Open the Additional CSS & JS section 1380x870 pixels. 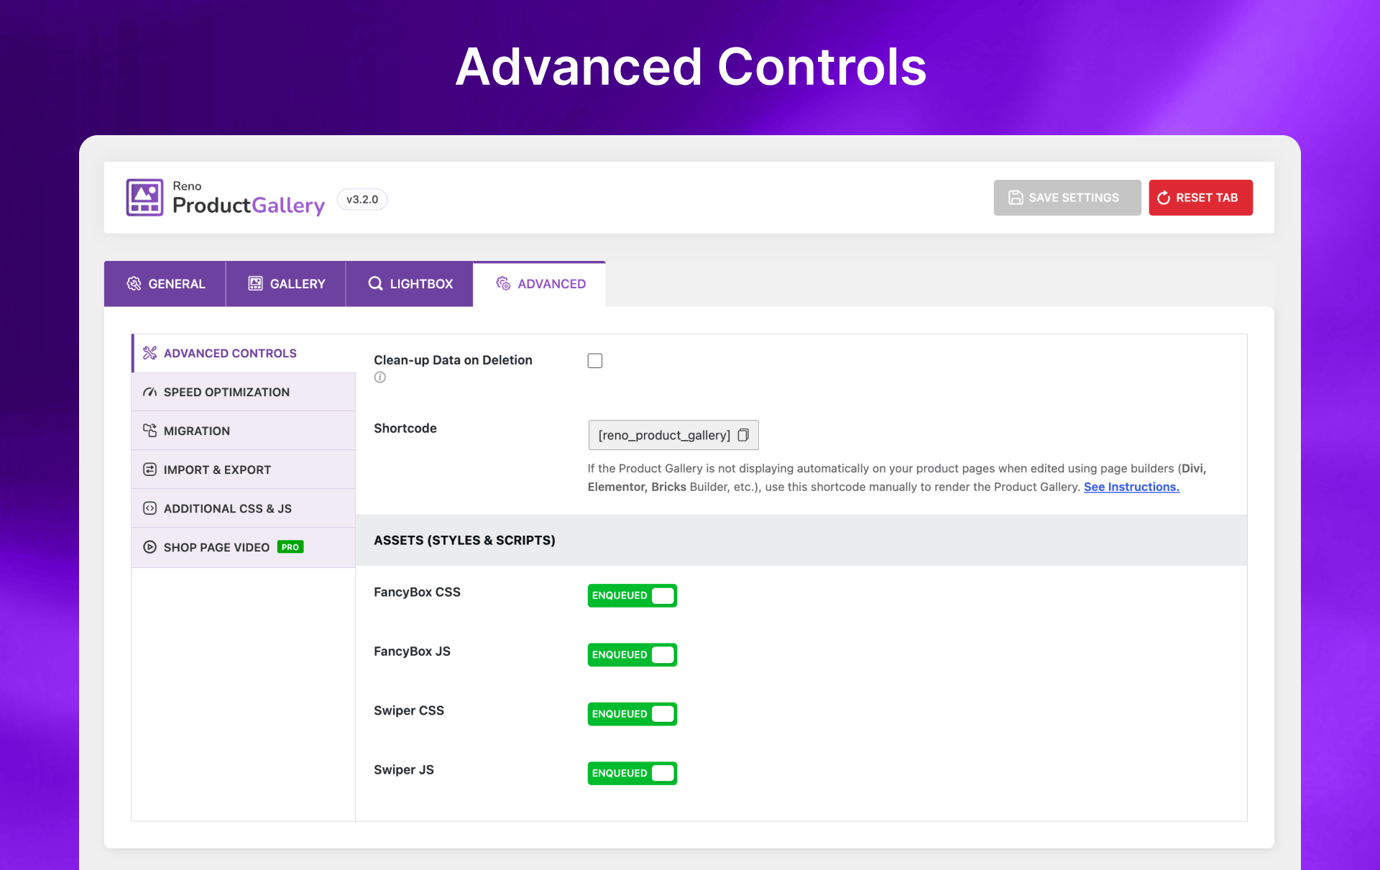click(x=244, y=508)
